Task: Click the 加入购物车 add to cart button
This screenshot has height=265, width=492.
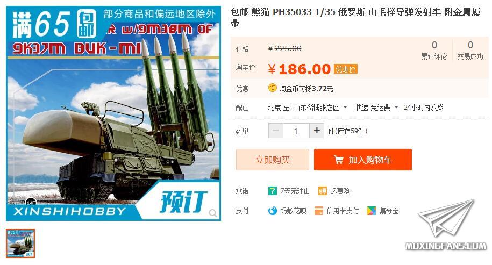Action: tap(363, 160)
